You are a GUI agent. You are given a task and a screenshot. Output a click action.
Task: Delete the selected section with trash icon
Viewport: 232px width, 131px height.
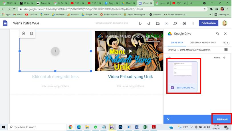point(31,33)
